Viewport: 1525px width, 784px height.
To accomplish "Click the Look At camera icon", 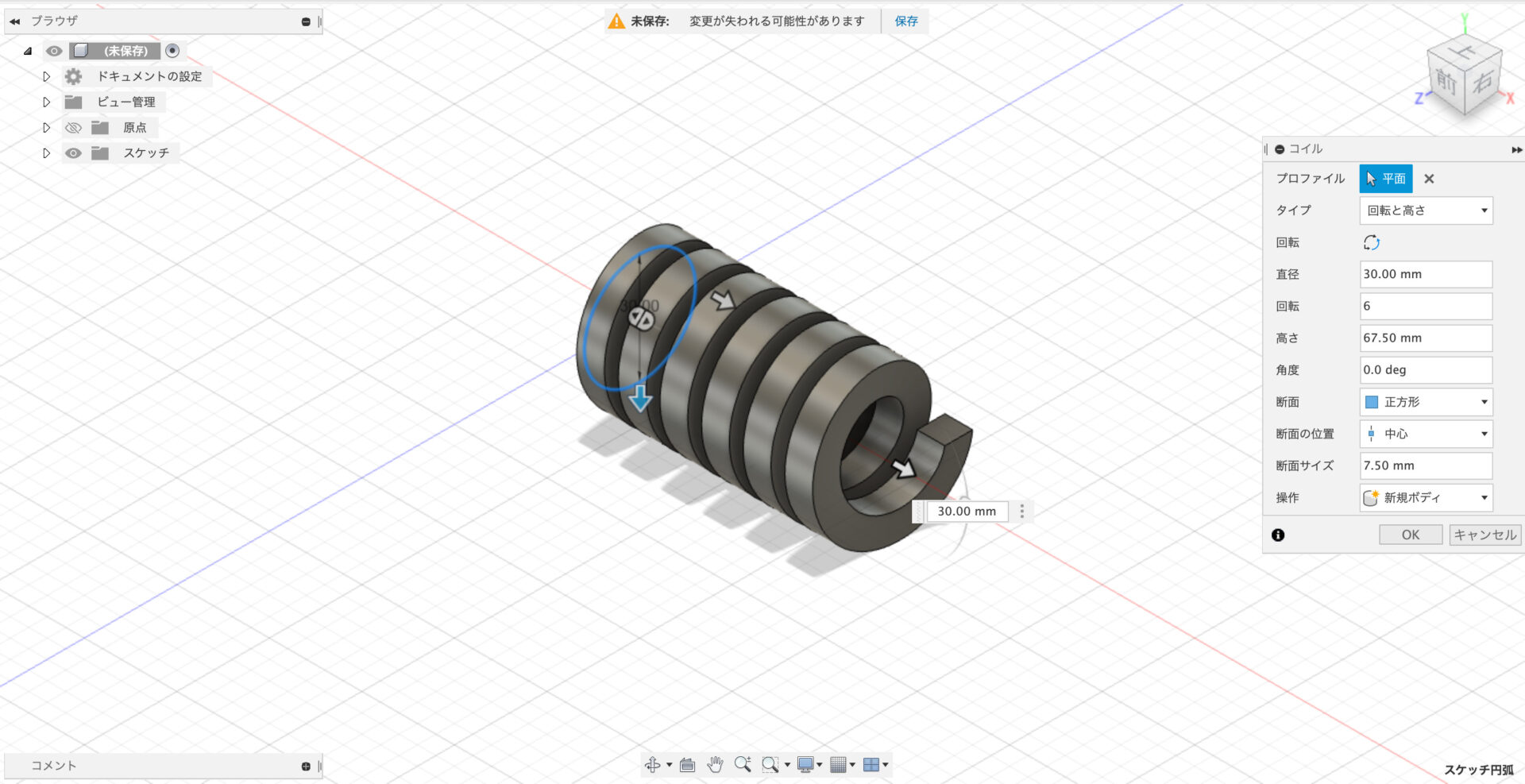I will pos(688,765).
